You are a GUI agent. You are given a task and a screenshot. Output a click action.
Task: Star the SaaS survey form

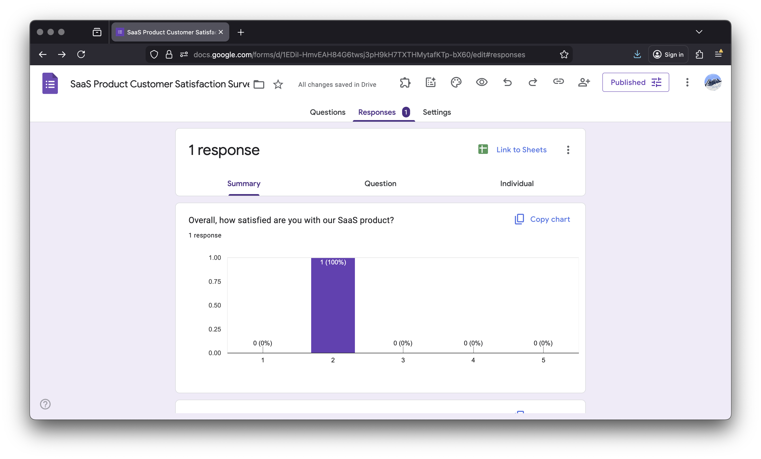278,84
